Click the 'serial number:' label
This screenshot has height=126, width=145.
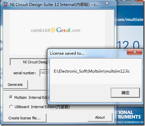tap(25, 73)
